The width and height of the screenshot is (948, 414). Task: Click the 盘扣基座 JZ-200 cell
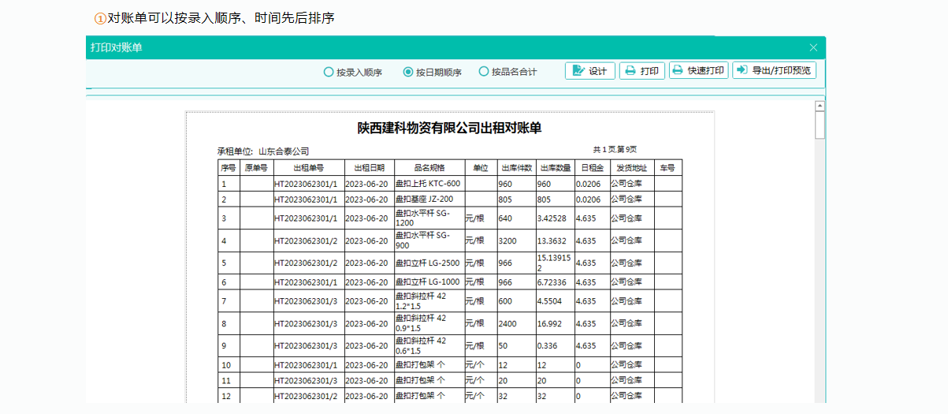[429, 200]
